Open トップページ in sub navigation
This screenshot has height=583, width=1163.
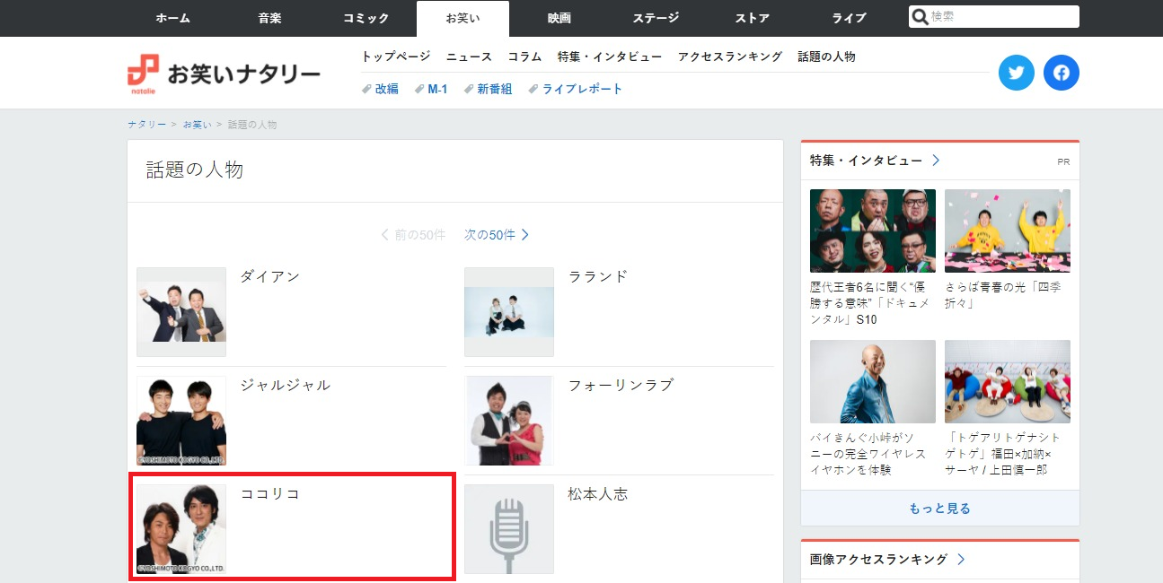tap(396, 57)
